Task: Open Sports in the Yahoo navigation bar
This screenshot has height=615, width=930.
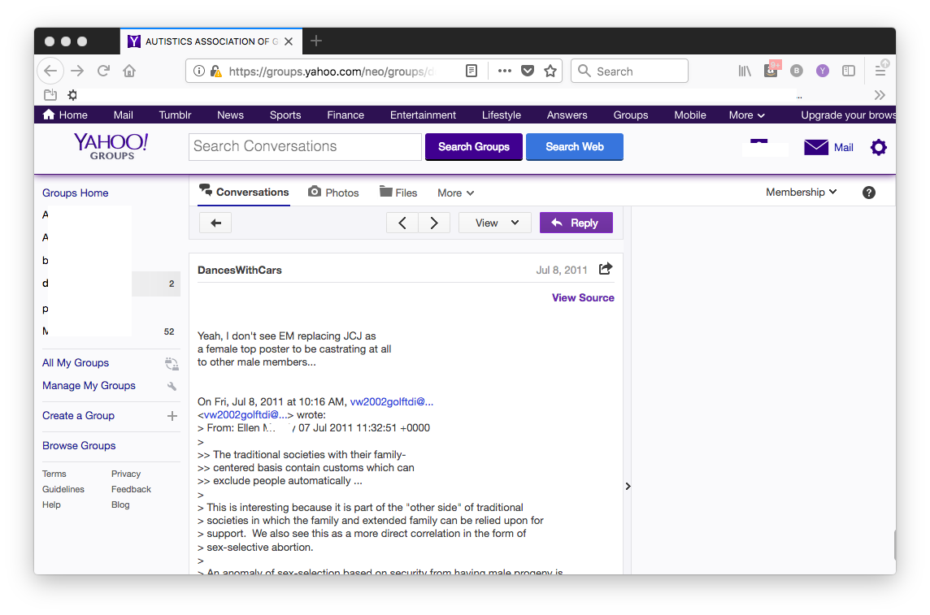Action: pos(285,115)
